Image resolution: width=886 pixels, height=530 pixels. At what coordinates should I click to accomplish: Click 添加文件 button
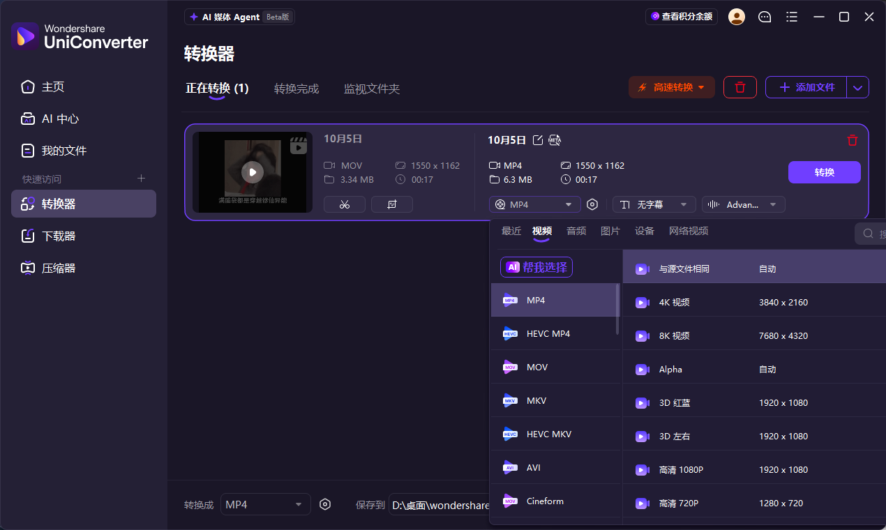pyautogui.click(x=806, y=87)
